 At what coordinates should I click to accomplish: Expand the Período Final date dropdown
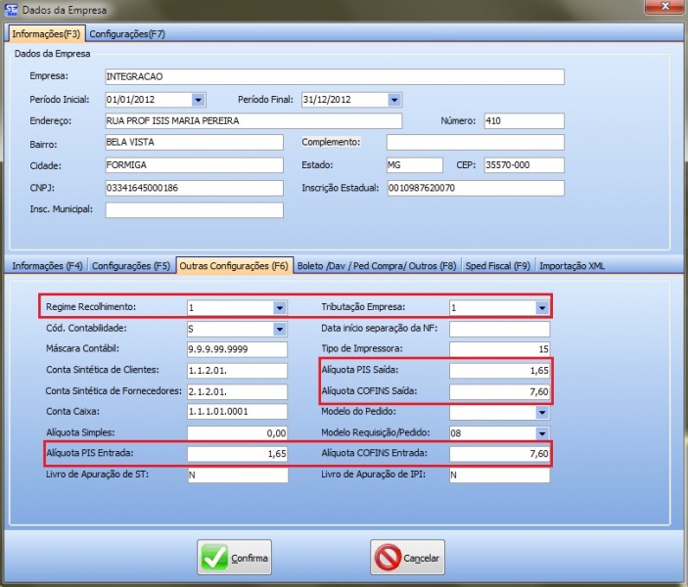coord(394,99)
